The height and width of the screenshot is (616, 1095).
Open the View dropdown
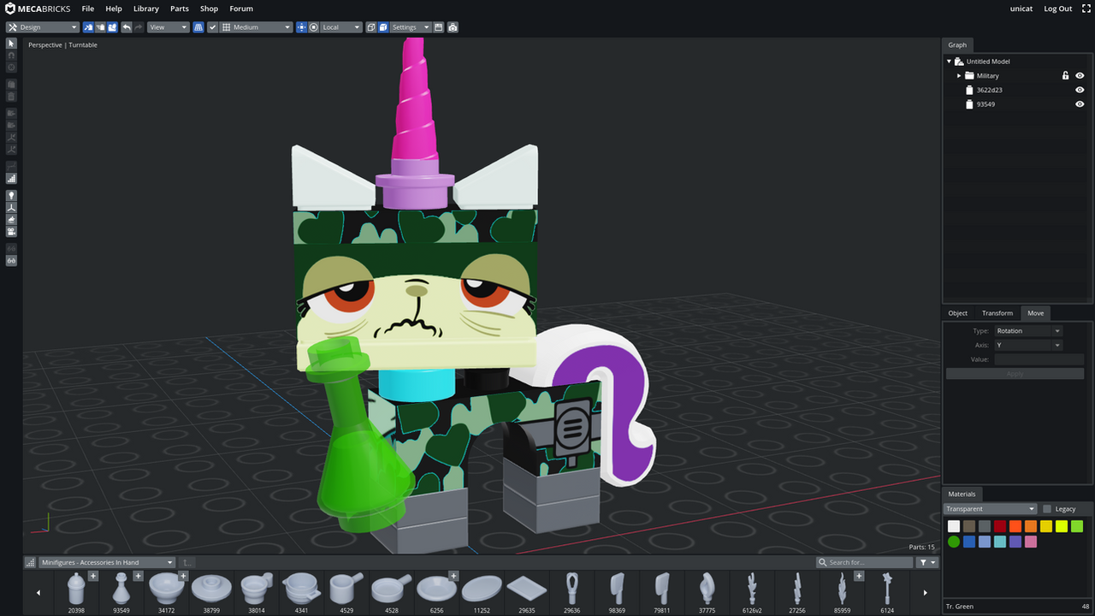click(169, 27)
